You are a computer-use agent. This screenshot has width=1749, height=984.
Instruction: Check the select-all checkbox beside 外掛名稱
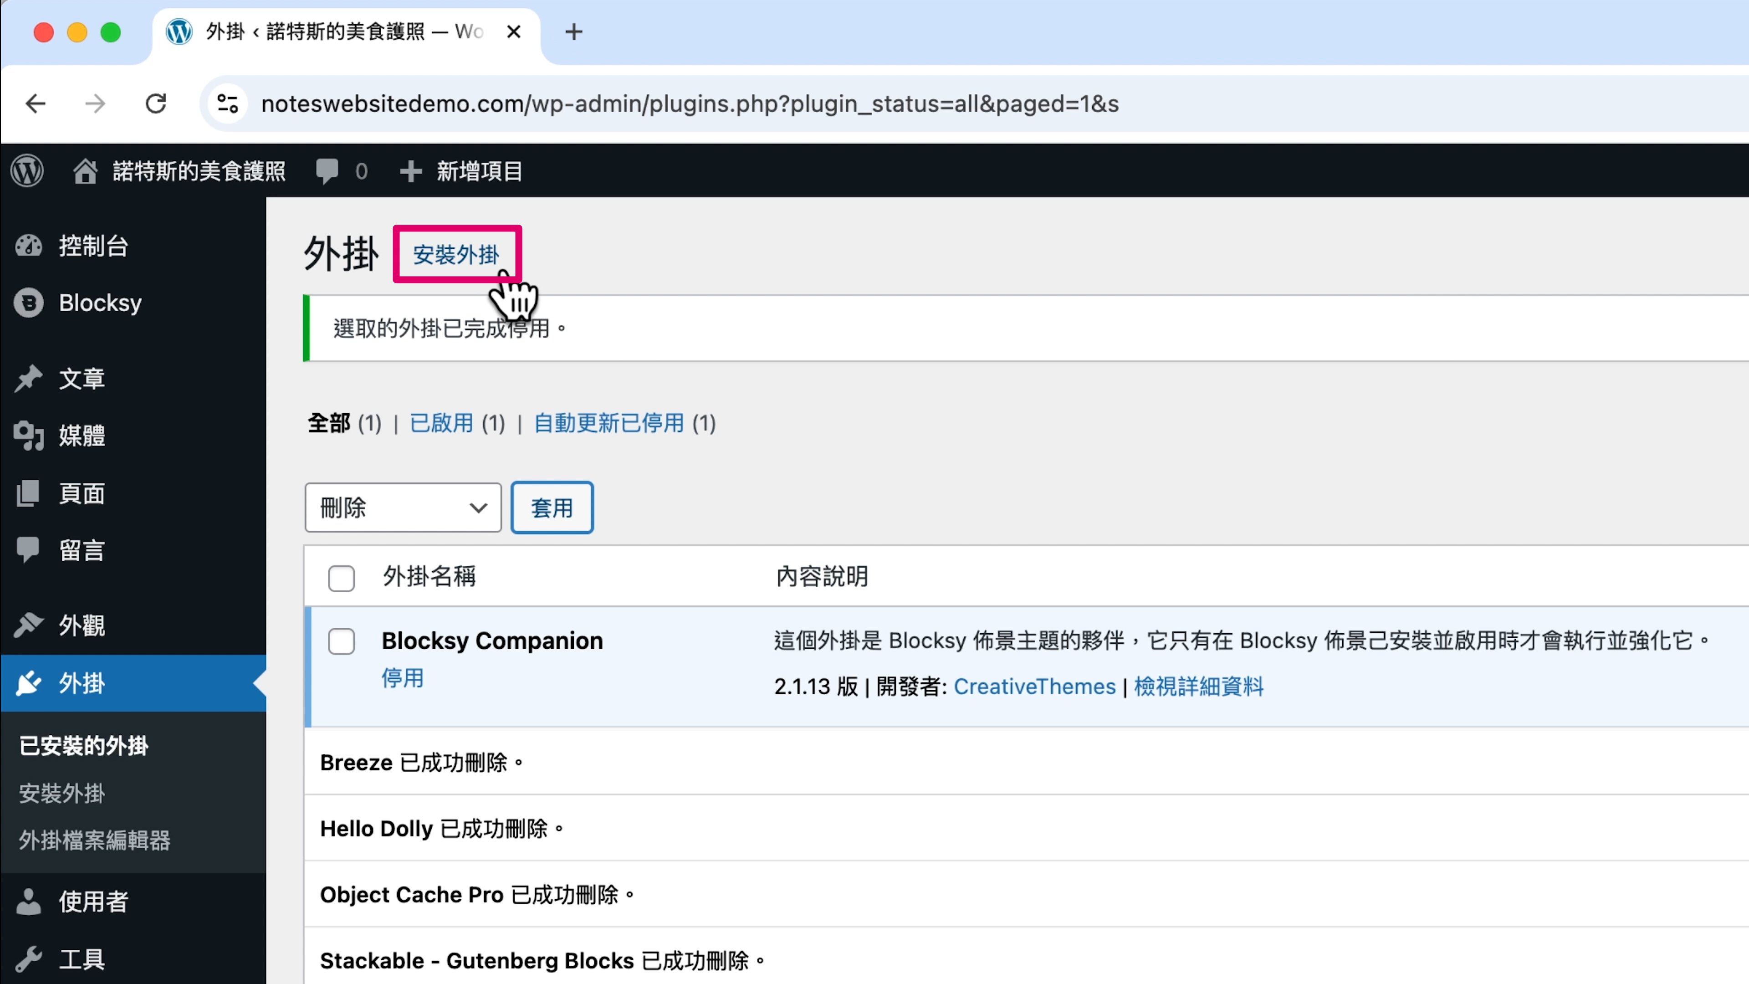pyautogui.click(x=341, y=578)
